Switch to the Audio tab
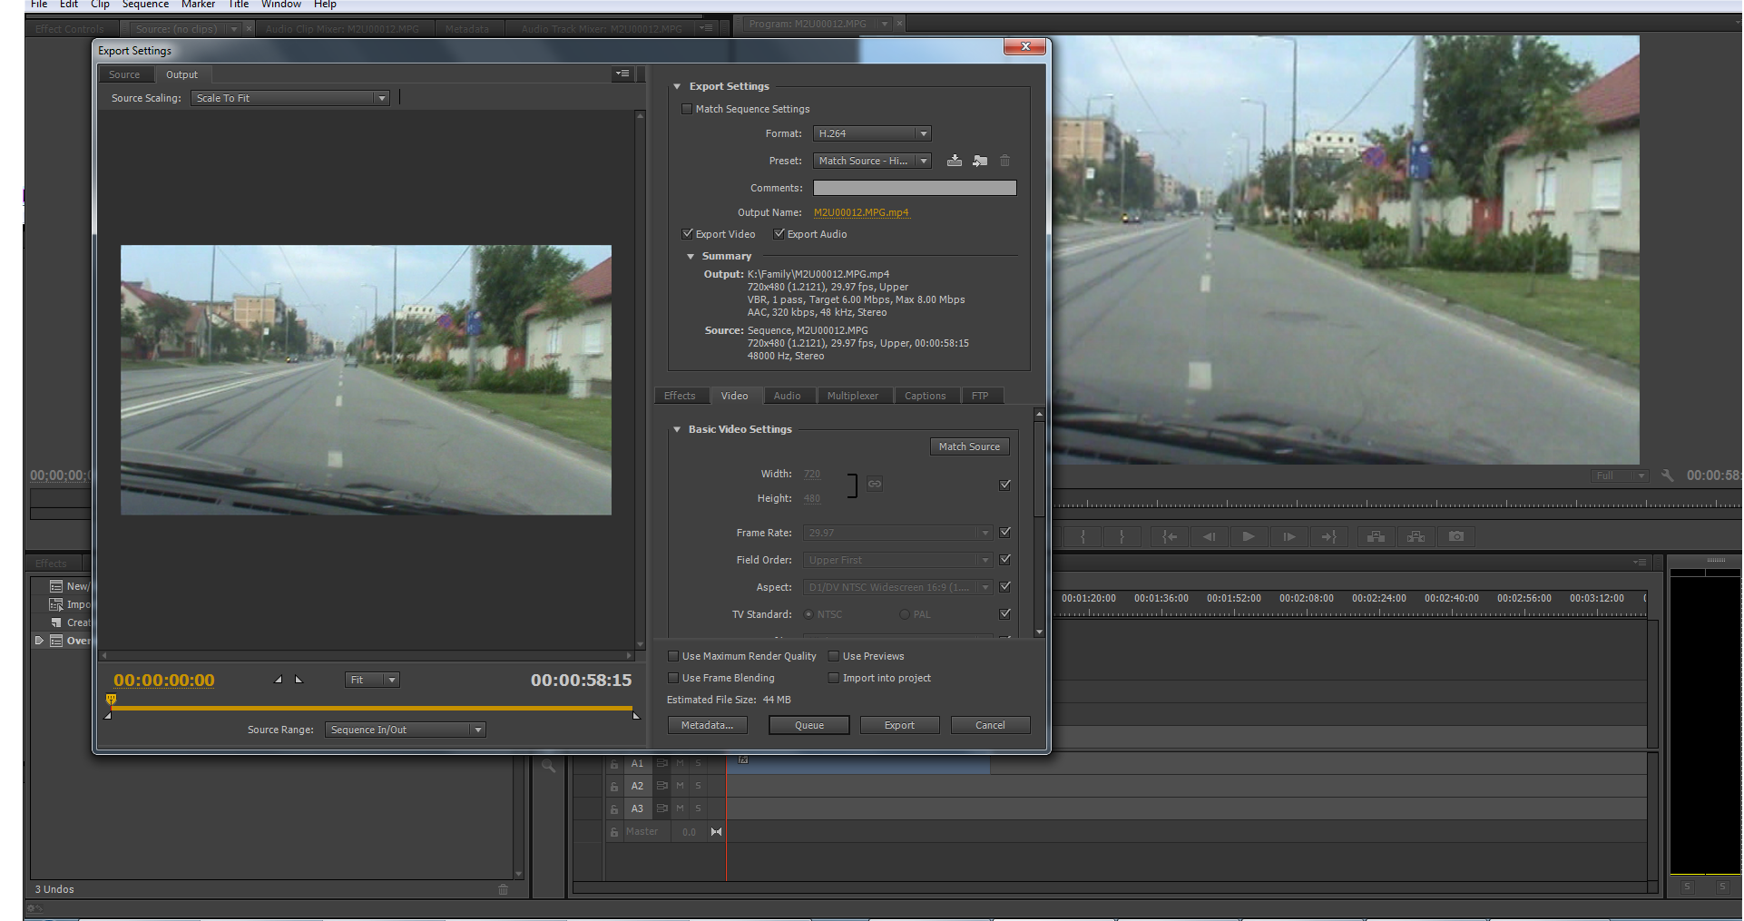The width and height of the screenshot is (1744, 921). pyautogui.click(x=787, y=396)
